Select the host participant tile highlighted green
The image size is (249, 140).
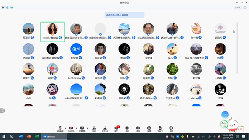52,32
